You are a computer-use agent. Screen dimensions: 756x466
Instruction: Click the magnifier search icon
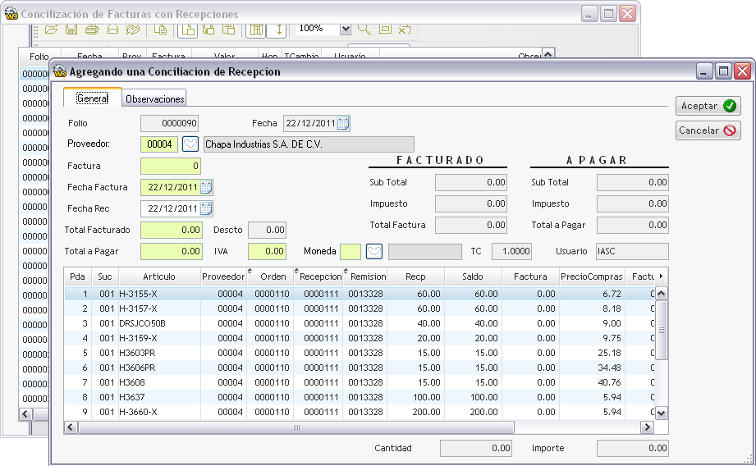click(364, 29)
